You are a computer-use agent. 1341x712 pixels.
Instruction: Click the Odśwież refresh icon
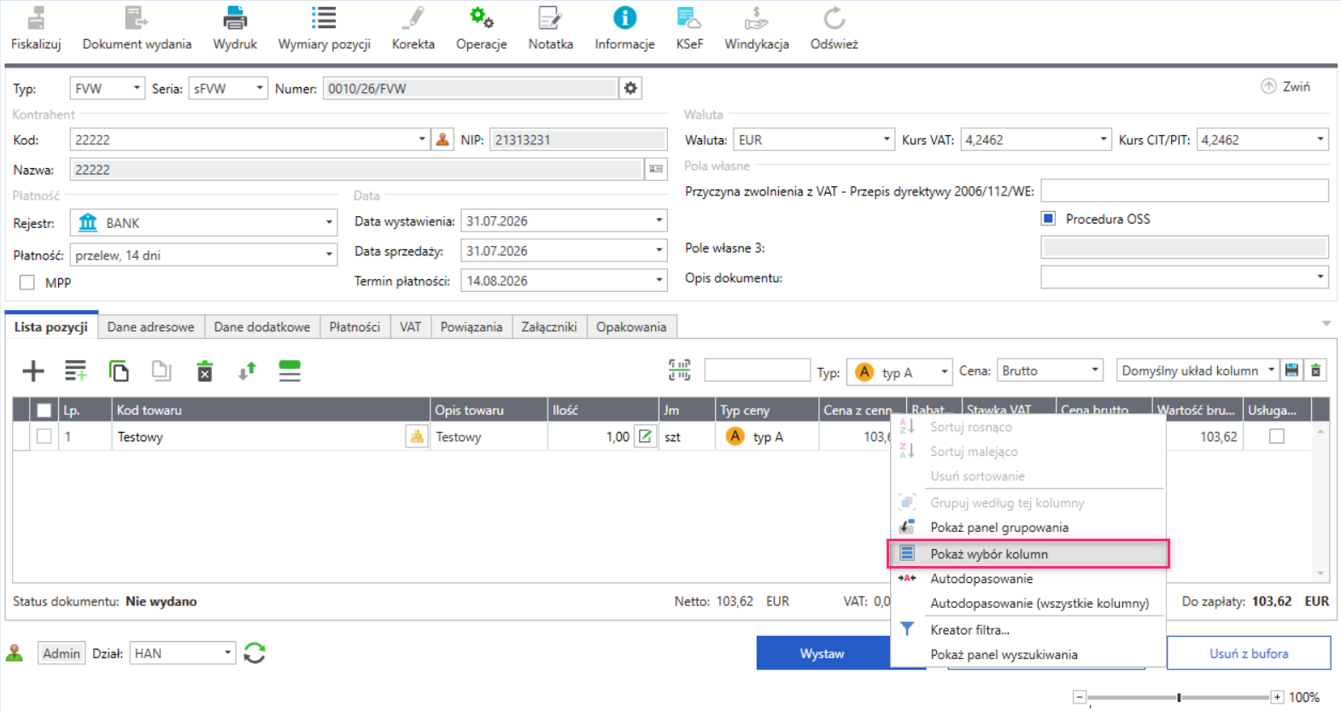click(x=834, y=17)
